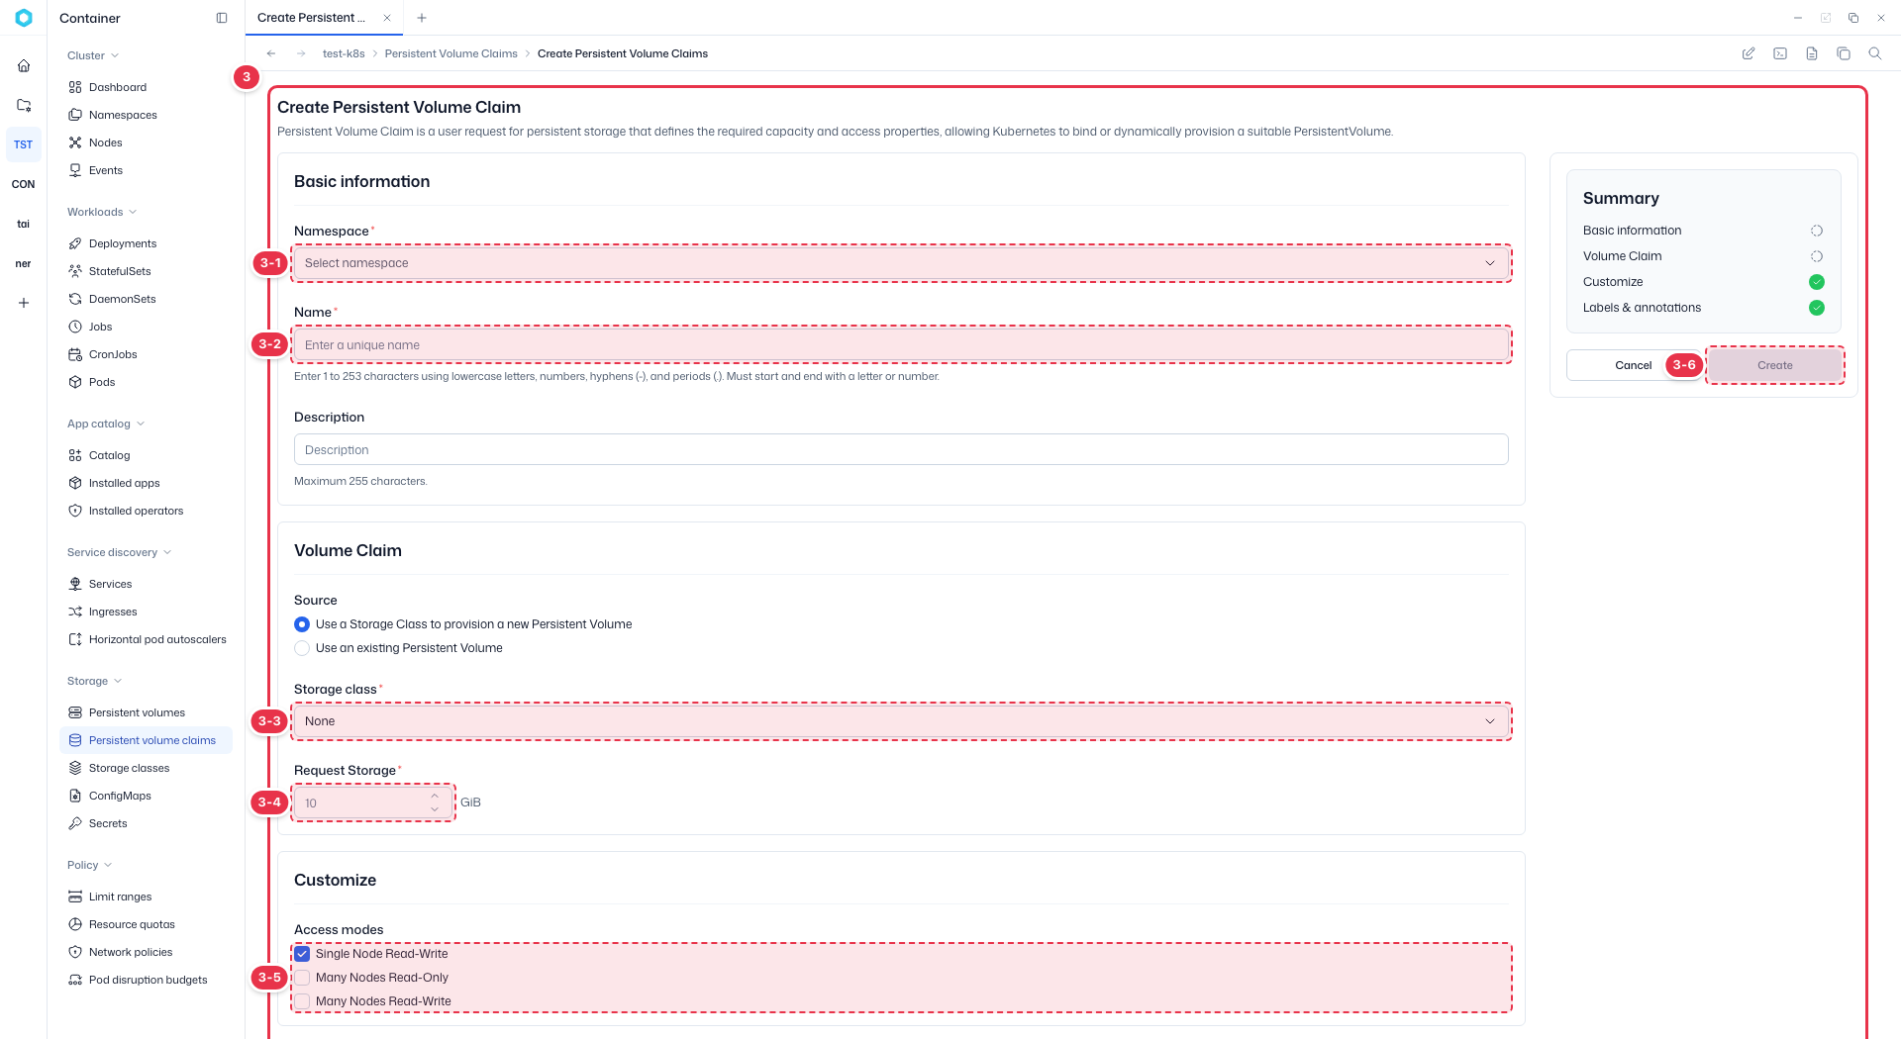Viewport: 1901px width, 1039px height.
Task: Open the Storage class dropdown
Action: pos(901,721)
